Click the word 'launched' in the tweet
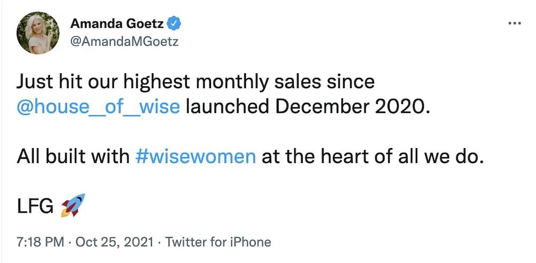This screenshot has width=536, height=263. click(x=227, y=106)
